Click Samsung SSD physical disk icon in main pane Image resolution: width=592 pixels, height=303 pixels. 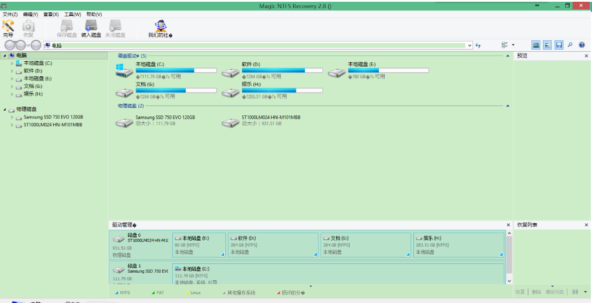124,122
